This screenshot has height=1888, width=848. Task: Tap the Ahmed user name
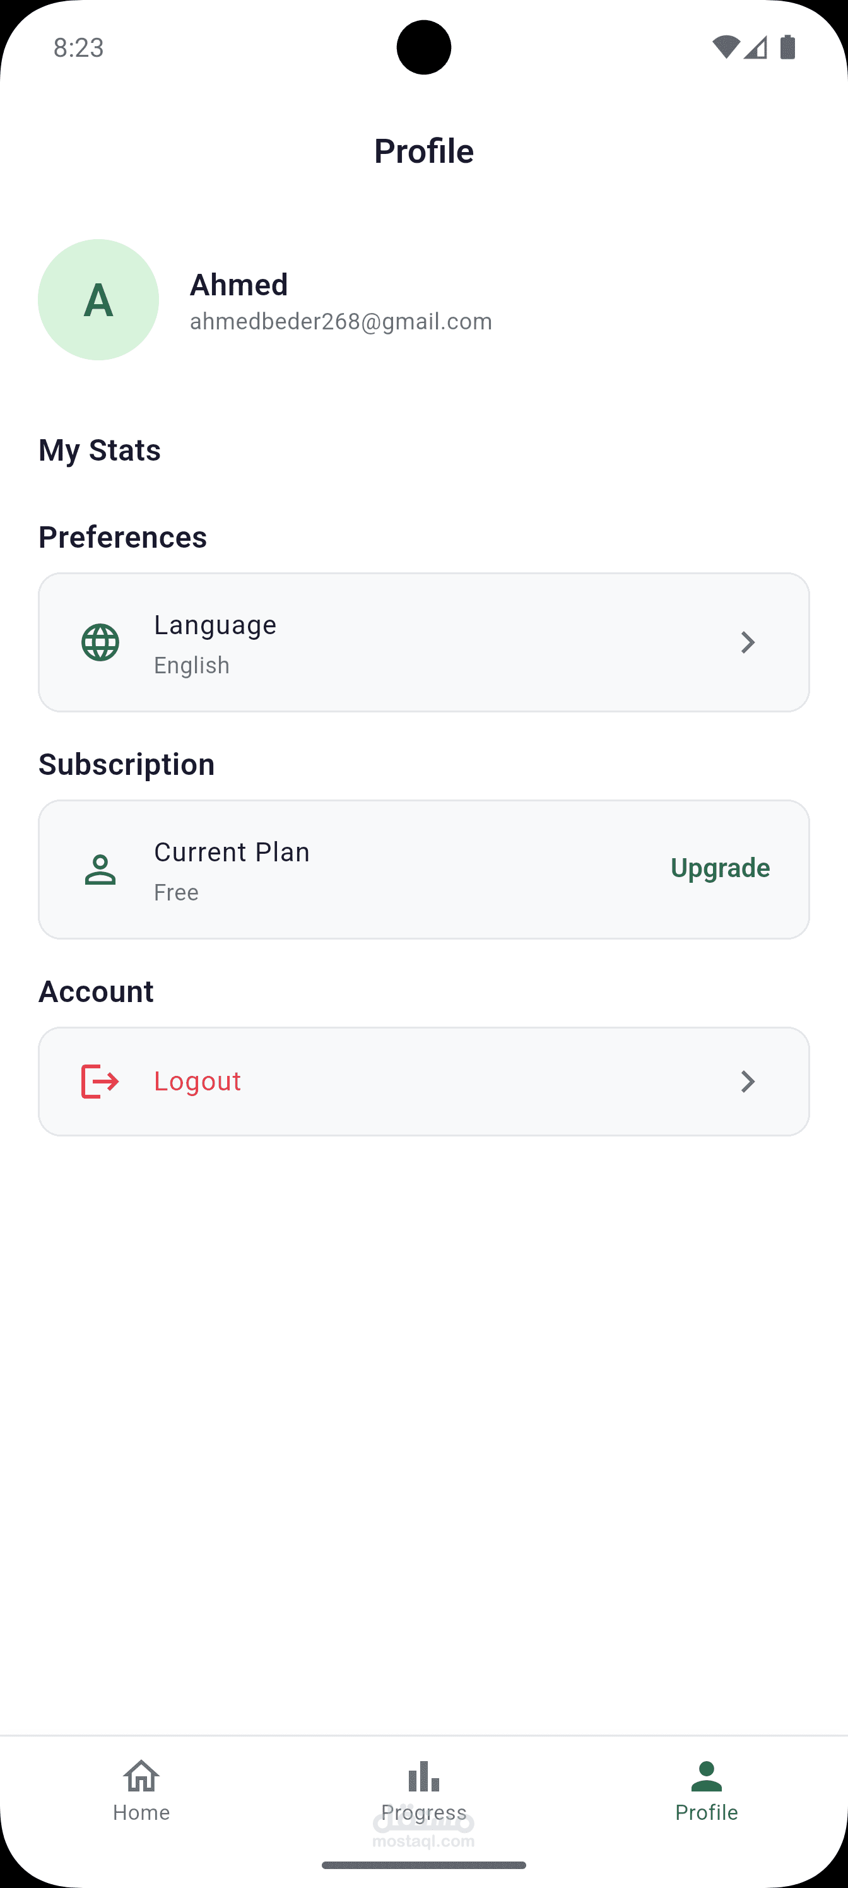click(x=239, y=285)
